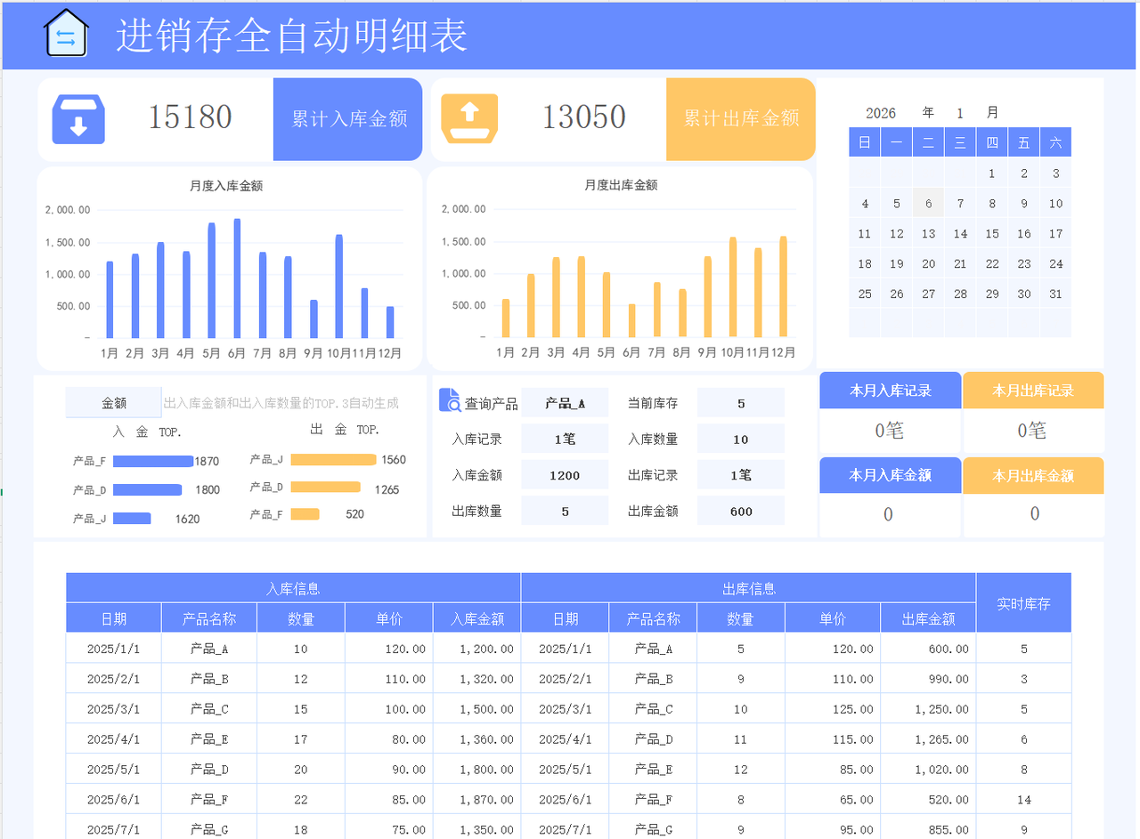The height and width of the screenshot is (839, 1140).
Task: Open the 产品_A product selector
Action: (564, 402)
